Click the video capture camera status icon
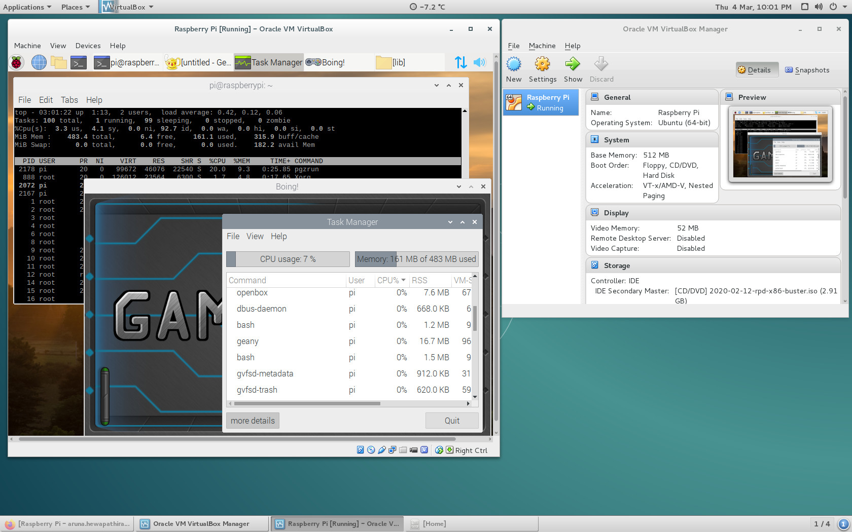 point(414,450)
